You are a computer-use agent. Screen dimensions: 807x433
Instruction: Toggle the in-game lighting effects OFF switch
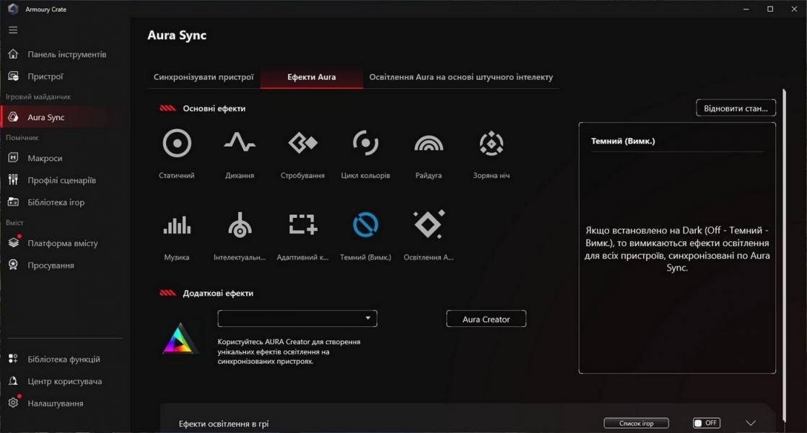pos(707,423)
